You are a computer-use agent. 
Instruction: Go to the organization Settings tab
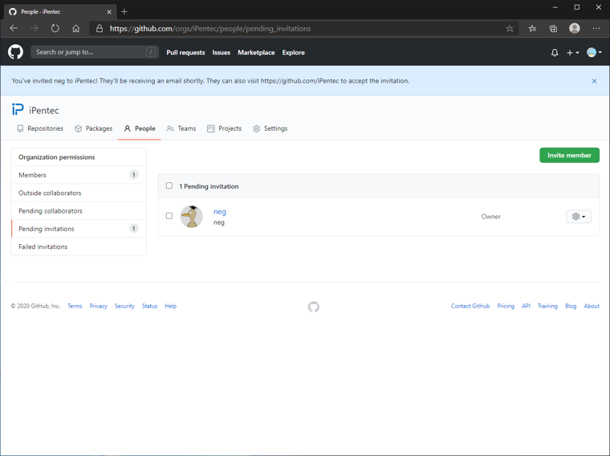click(270, 128)
